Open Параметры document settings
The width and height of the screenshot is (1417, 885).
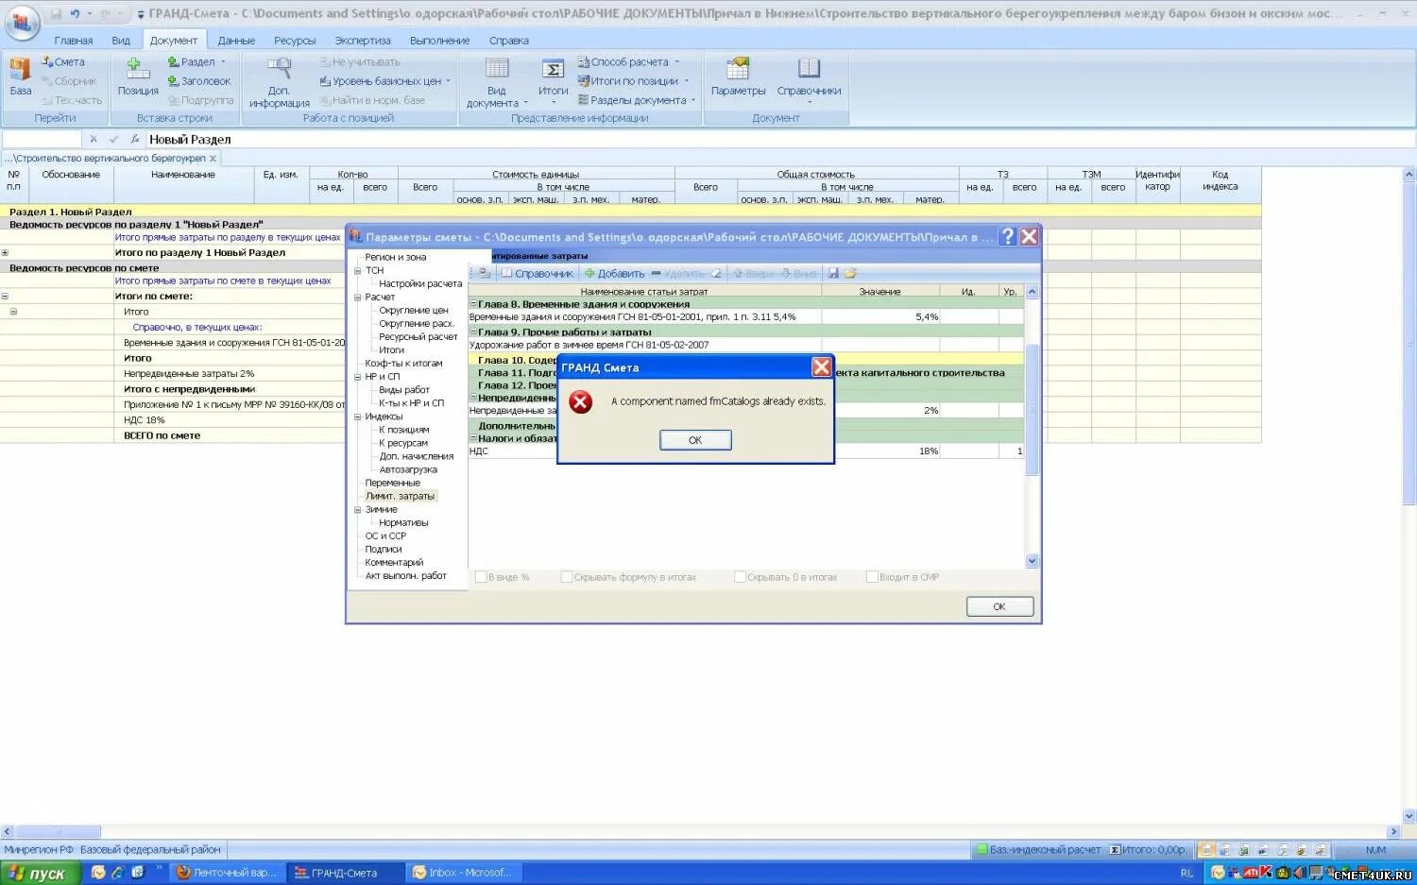pyautogui.click(x=738, y=77)
